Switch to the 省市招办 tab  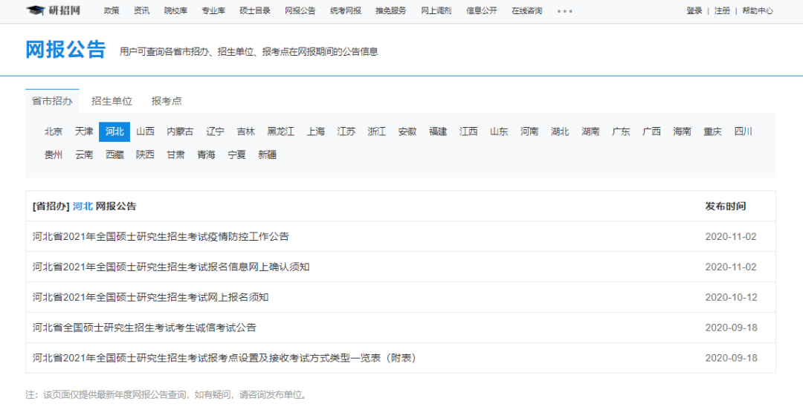[52, 101]
